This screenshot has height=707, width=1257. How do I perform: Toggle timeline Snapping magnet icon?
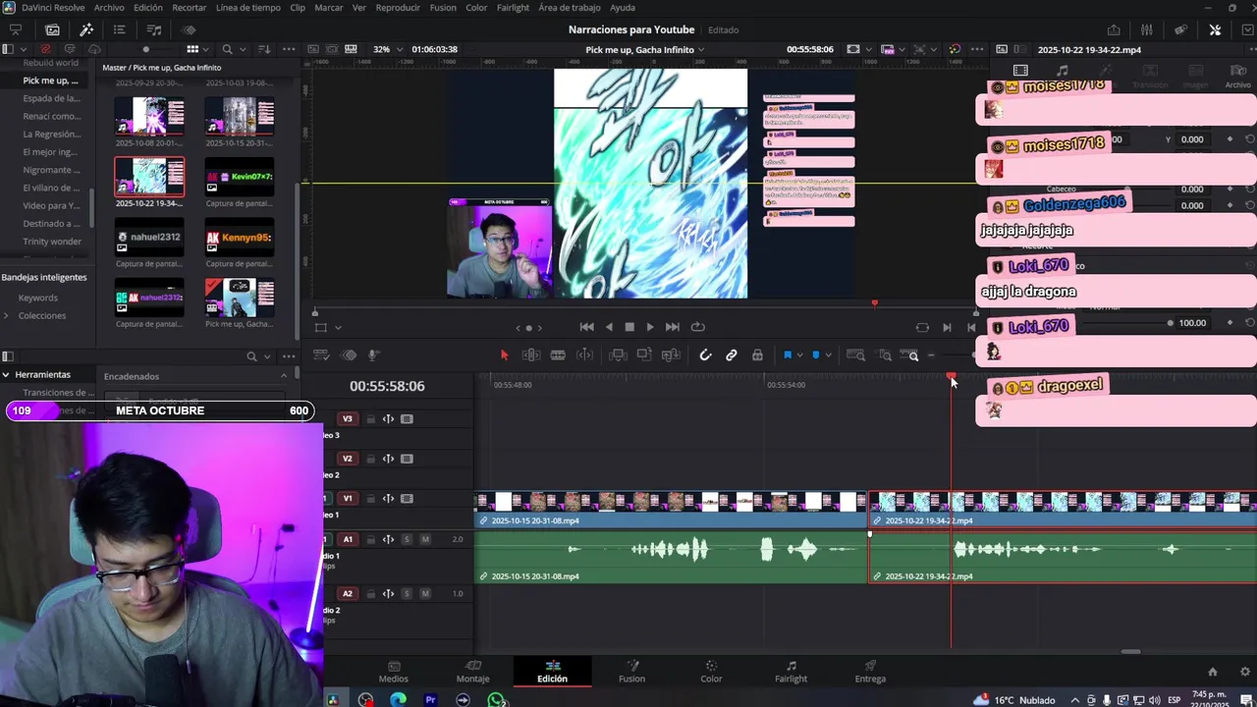click(x=705, y=355)
